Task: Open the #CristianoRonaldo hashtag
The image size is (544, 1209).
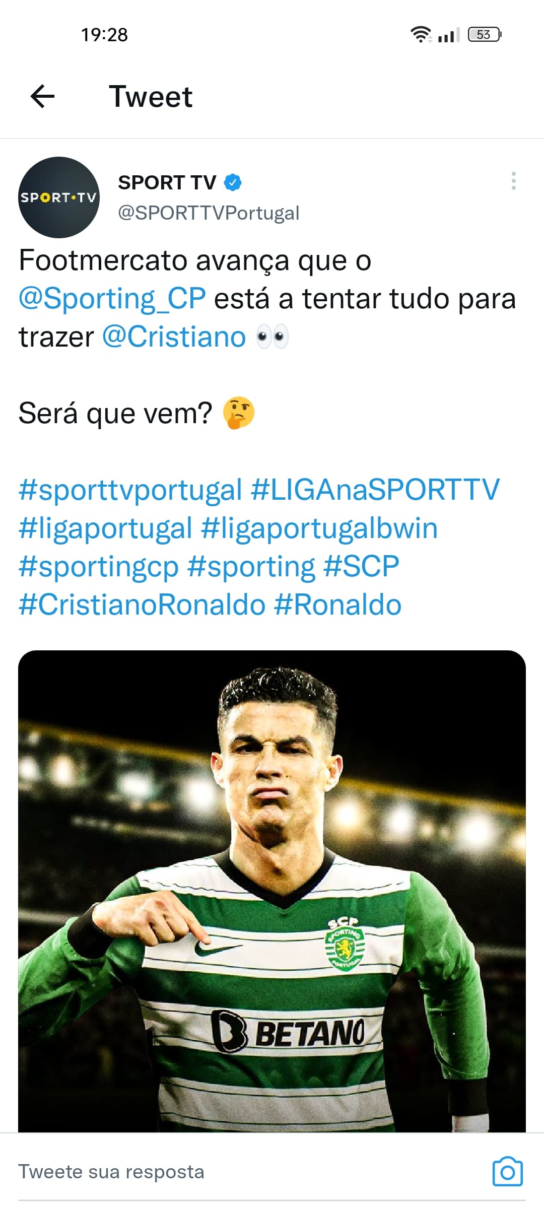Action: click(x=142, y=605)
